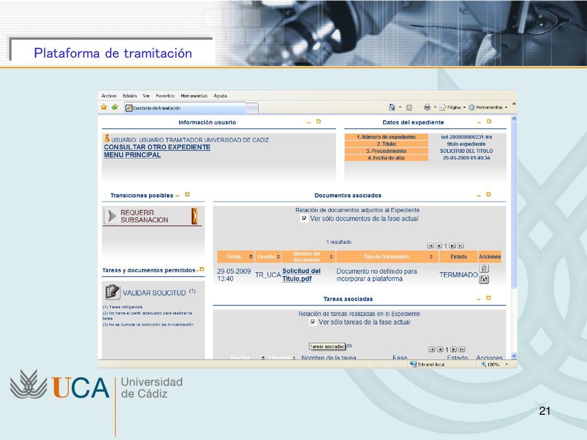The height and width of the screenshot is (440, 587).
Task: Open the 100% zoom level dropdown
Action: tap(507, 364)
